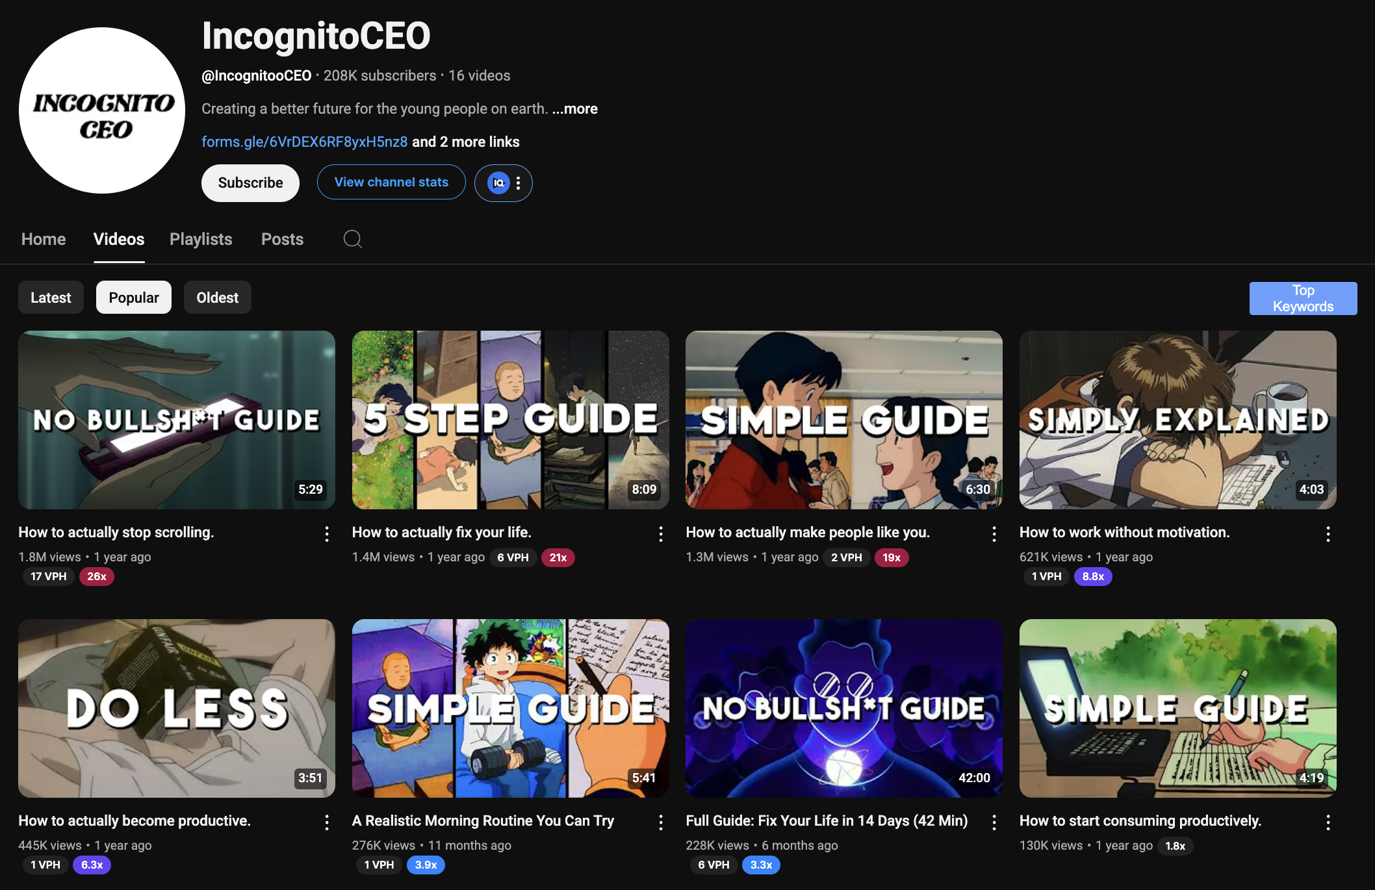Open 'How to actually become productive.' title
The height and width of the screenshot is (890, 1375).
pyautogui.click(x=135, y=820)
